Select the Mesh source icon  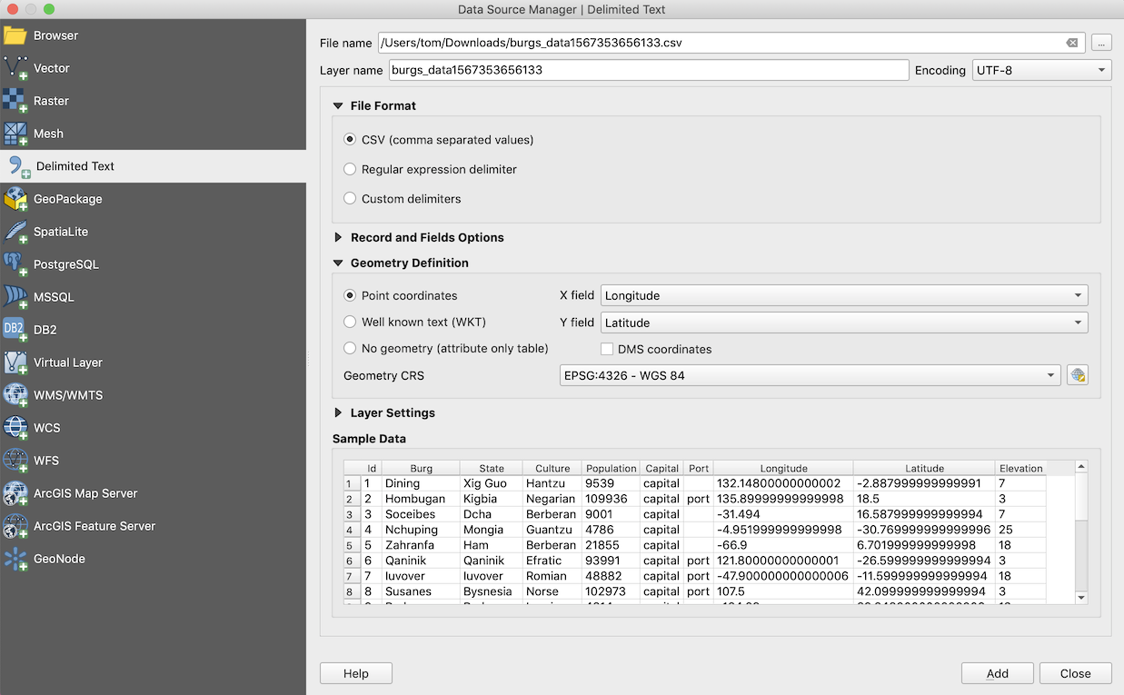click(x=15, y=134)
